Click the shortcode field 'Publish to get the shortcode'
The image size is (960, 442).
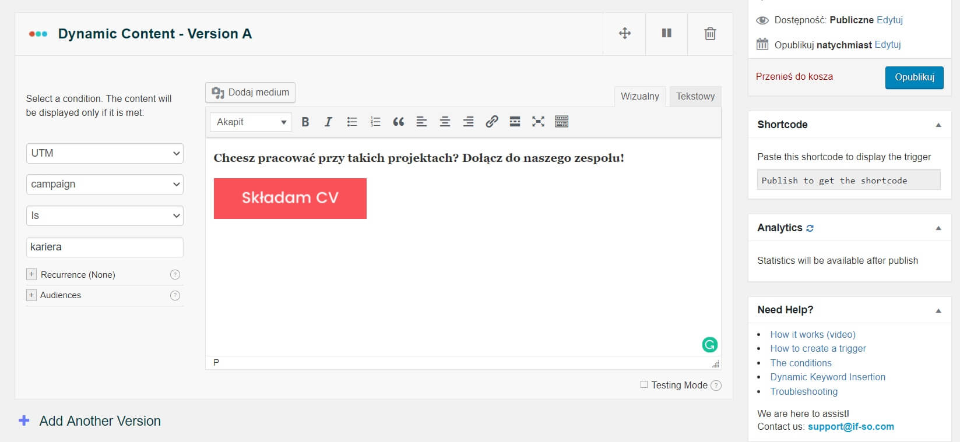click(849, 180)
